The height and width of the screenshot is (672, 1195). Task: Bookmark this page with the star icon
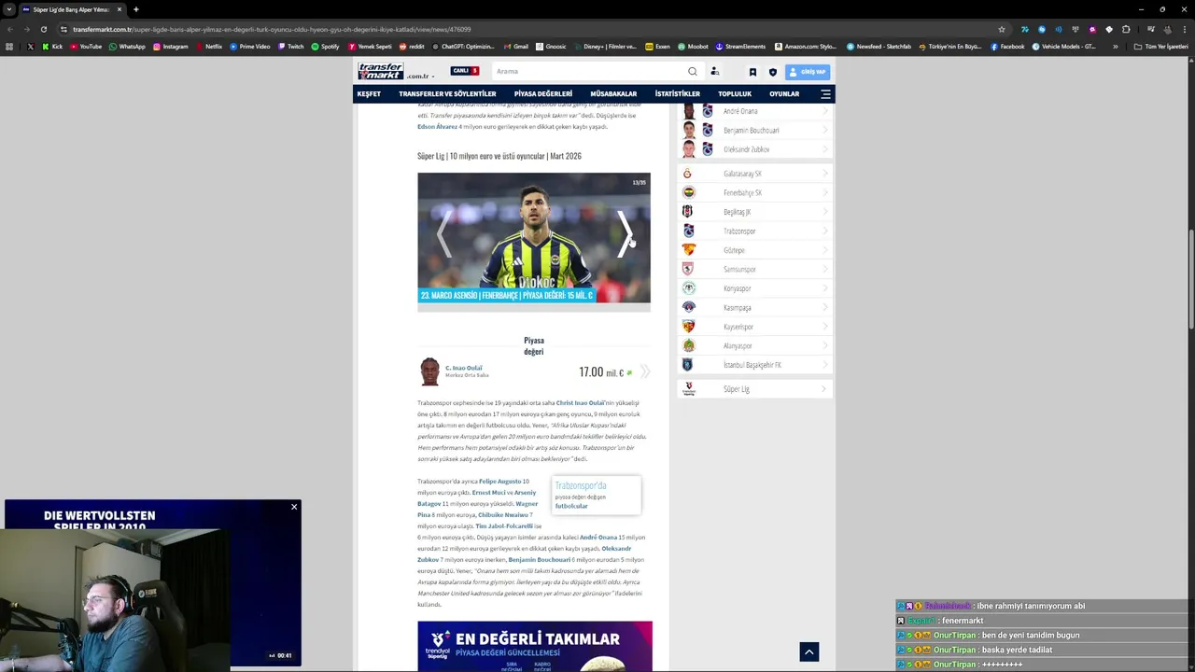pos(1002,29)
